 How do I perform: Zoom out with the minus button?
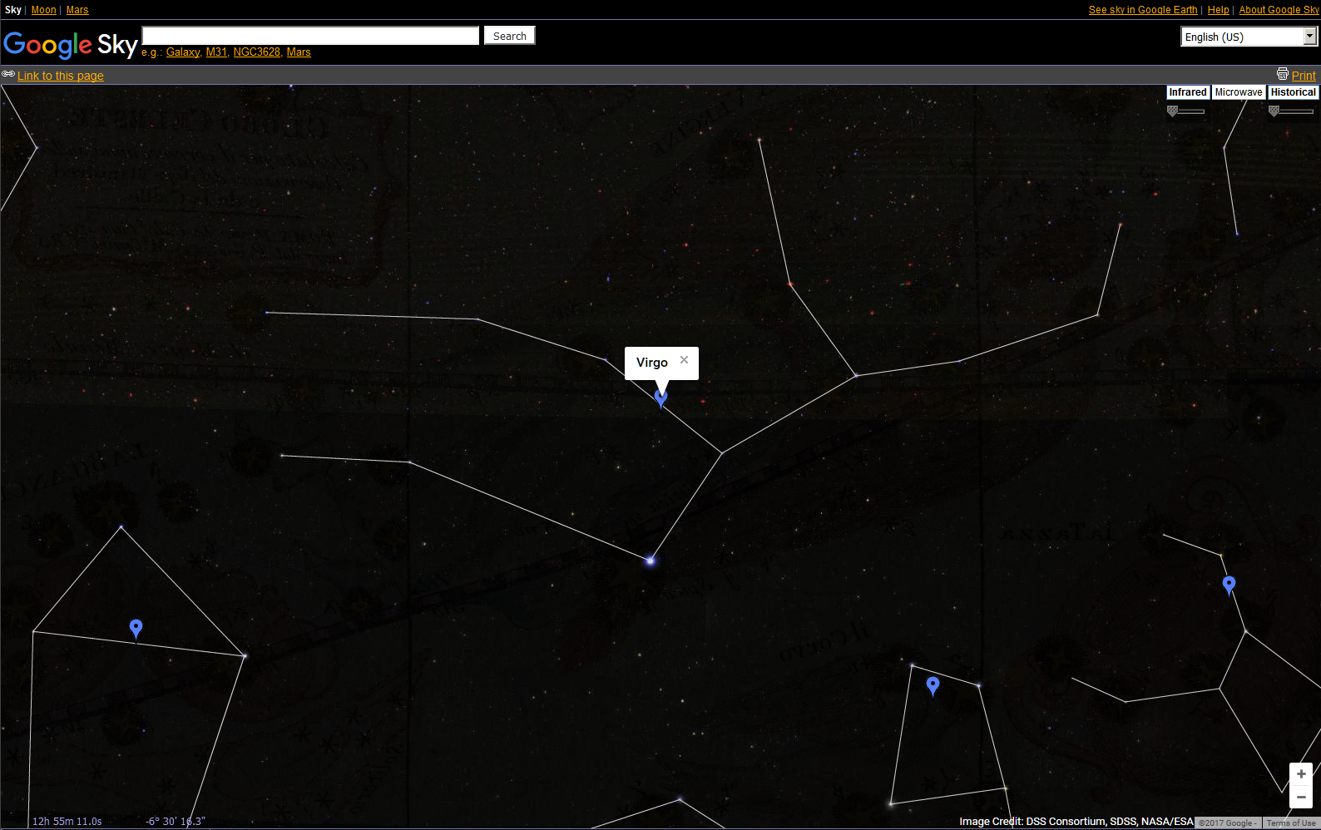pos(1301,797)
